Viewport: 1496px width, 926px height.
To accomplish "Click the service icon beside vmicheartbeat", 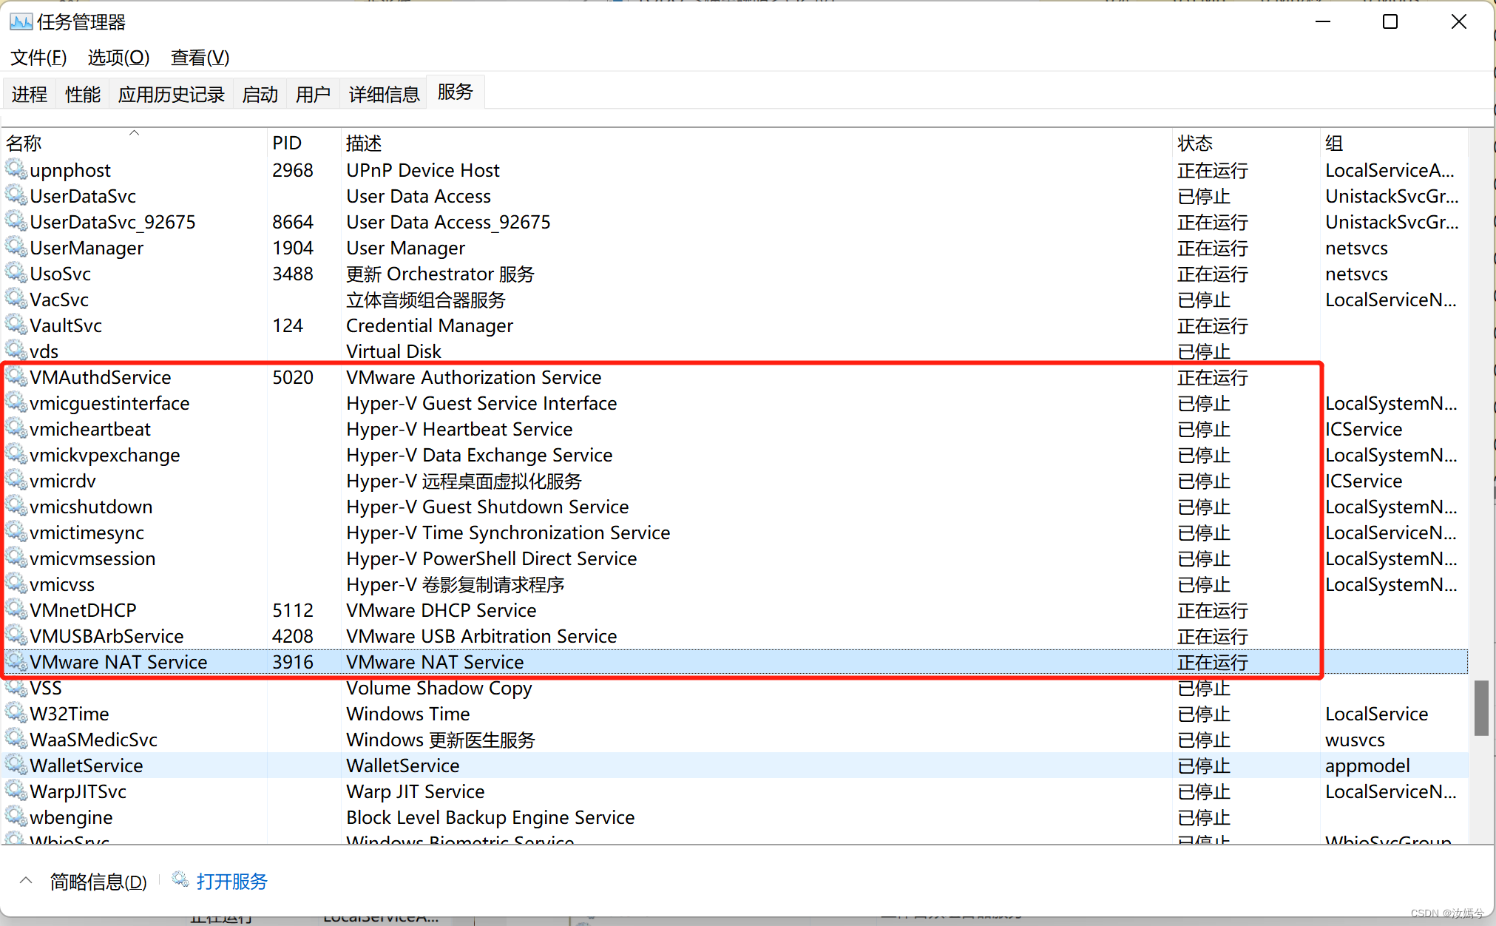I will pyautogui.click(x=16, y=428).
